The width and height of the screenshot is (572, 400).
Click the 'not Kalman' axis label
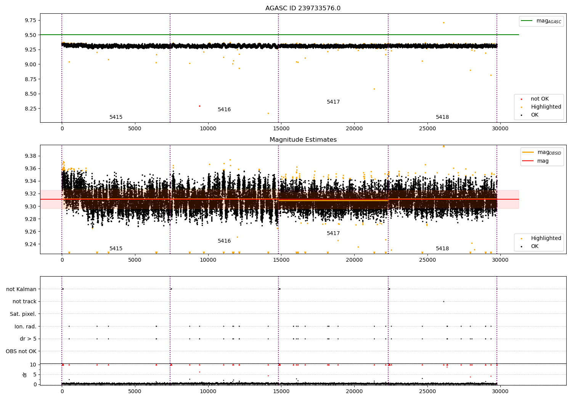(x=21, y=289)
